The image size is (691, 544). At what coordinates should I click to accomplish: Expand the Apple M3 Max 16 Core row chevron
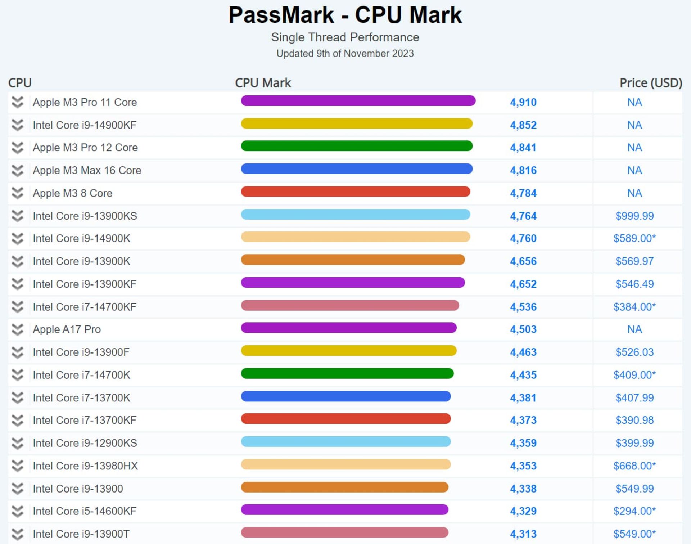[x=17, y=171]
